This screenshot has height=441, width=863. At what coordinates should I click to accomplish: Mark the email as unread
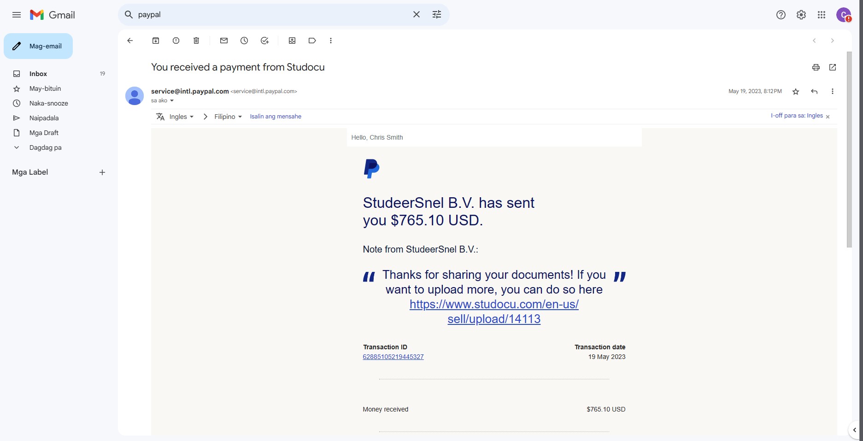(224, 41)
